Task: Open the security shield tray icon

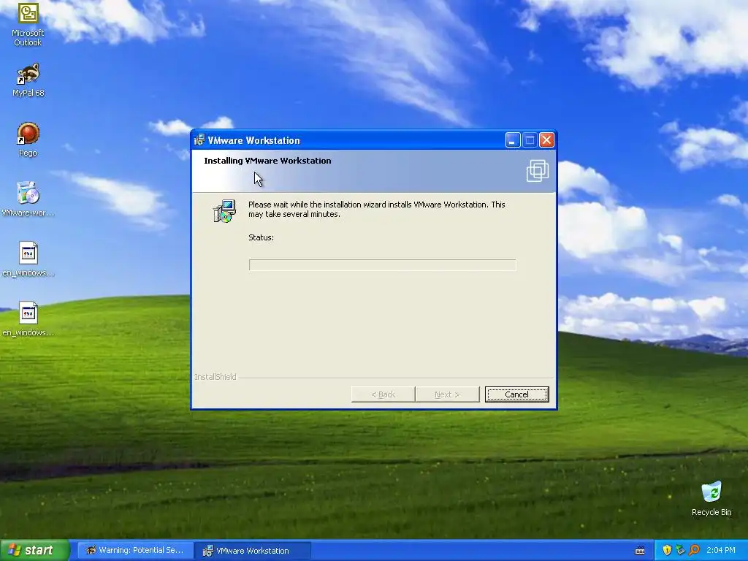Action: (667, 550)
